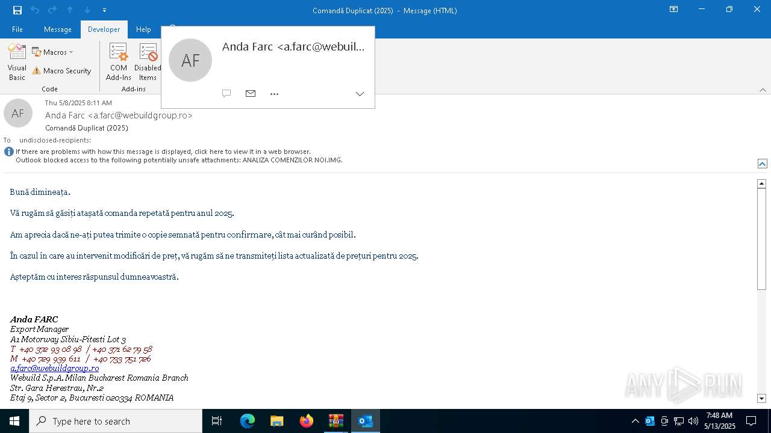Click the Save icon in quick access toolbar
Screen dimensions: 771x433
pos(17,10)
